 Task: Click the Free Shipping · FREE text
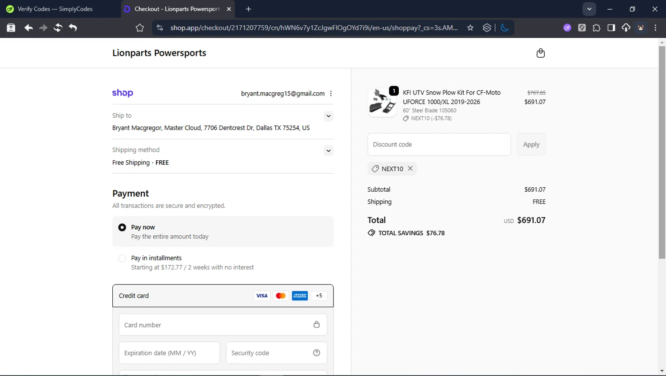[140, 162]
